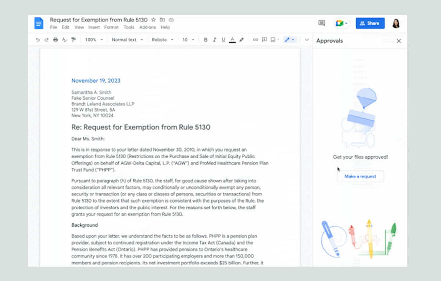
Task: Click the New York, NY 10024 line
Action: pos(92,115)
